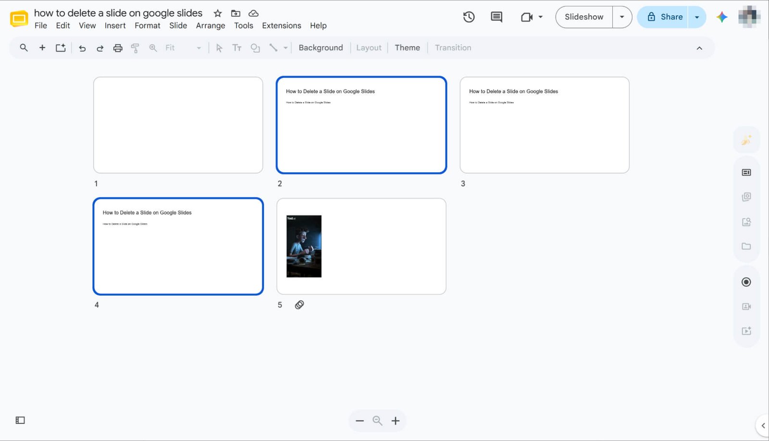The width and height of the screenshot is (769, 441).
Task: Open the Edit menu
Action: pyautogui.click(x=63, y=25)
